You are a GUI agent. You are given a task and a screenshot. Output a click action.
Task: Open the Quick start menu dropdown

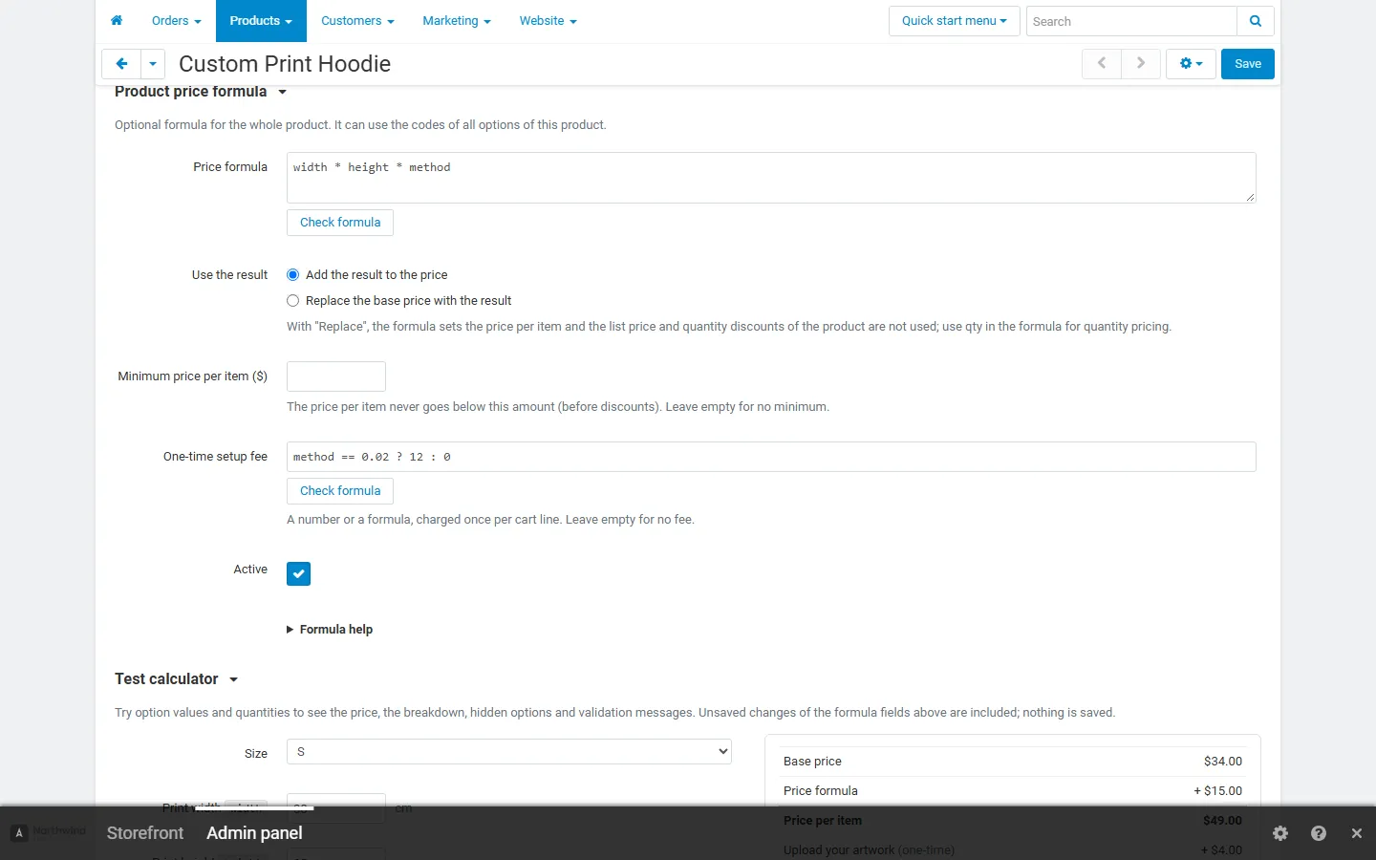tap(954, 21)
